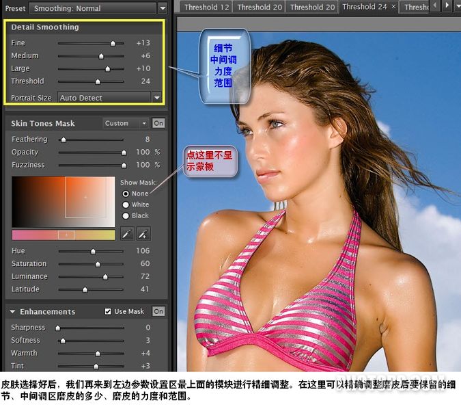Click the Latitude value 41

[145, 289]
